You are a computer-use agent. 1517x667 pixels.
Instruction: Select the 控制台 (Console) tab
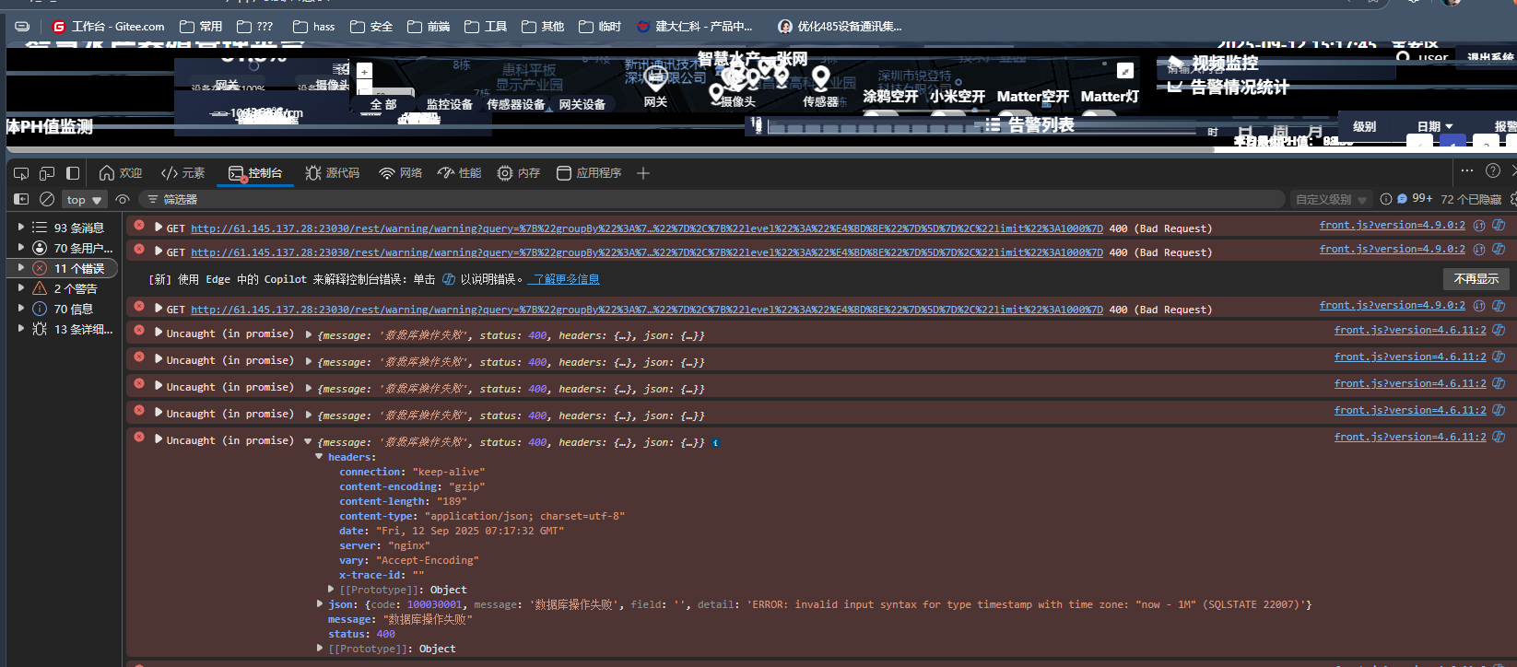[x=255, y=173]
